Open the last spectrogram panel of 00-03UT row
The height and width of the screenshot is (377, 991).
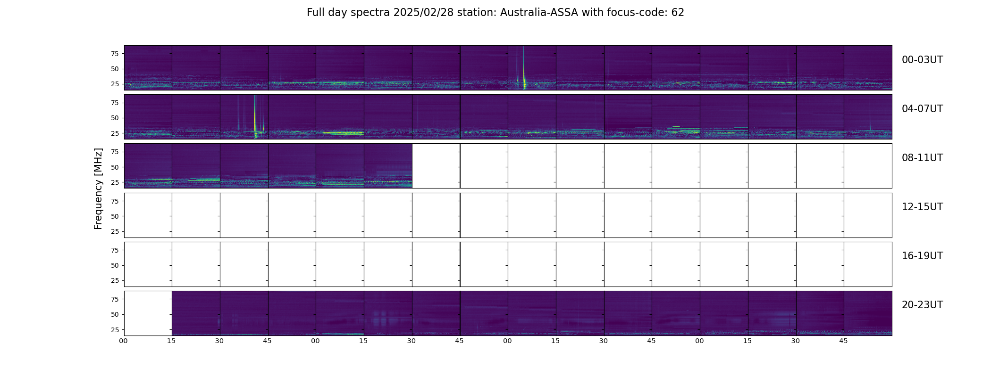[868, 68]
